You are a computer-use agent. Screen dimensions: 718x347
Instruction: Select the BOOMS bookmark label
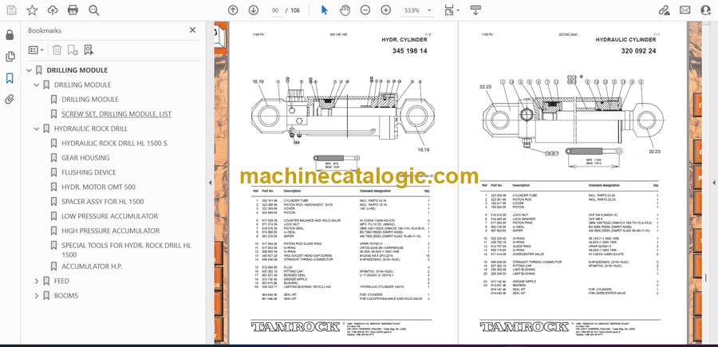pos(66,296)
